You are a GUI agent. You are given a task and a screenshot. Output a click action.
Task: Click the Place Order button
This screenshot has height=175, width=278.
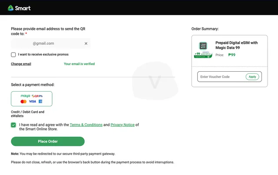click(48, 141)
